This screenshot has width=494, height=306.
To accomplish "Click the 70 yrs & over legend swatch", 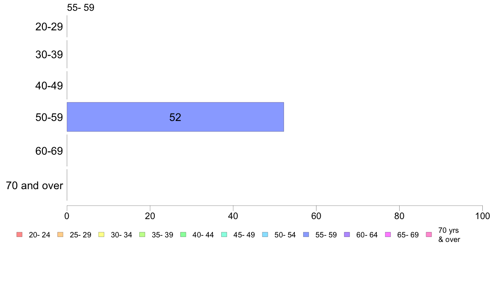I will [x=429, y=234].
